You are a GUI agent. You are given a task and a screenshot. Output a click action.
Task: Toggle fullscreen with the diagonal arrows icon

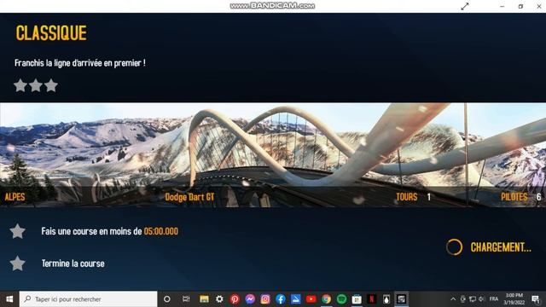point(465,6)
